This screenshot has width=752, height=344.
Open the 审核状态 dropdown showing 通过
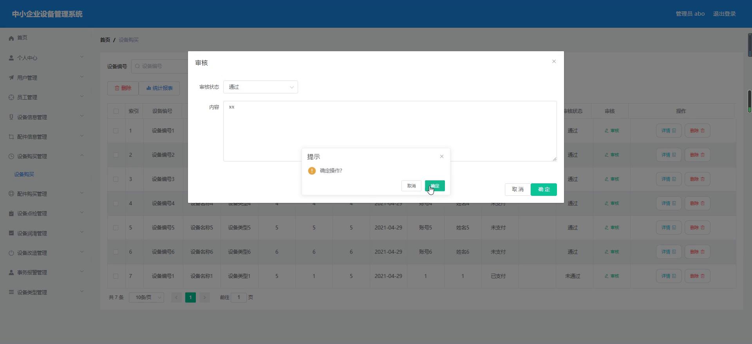pyautogui.click(x=260, y=87)
